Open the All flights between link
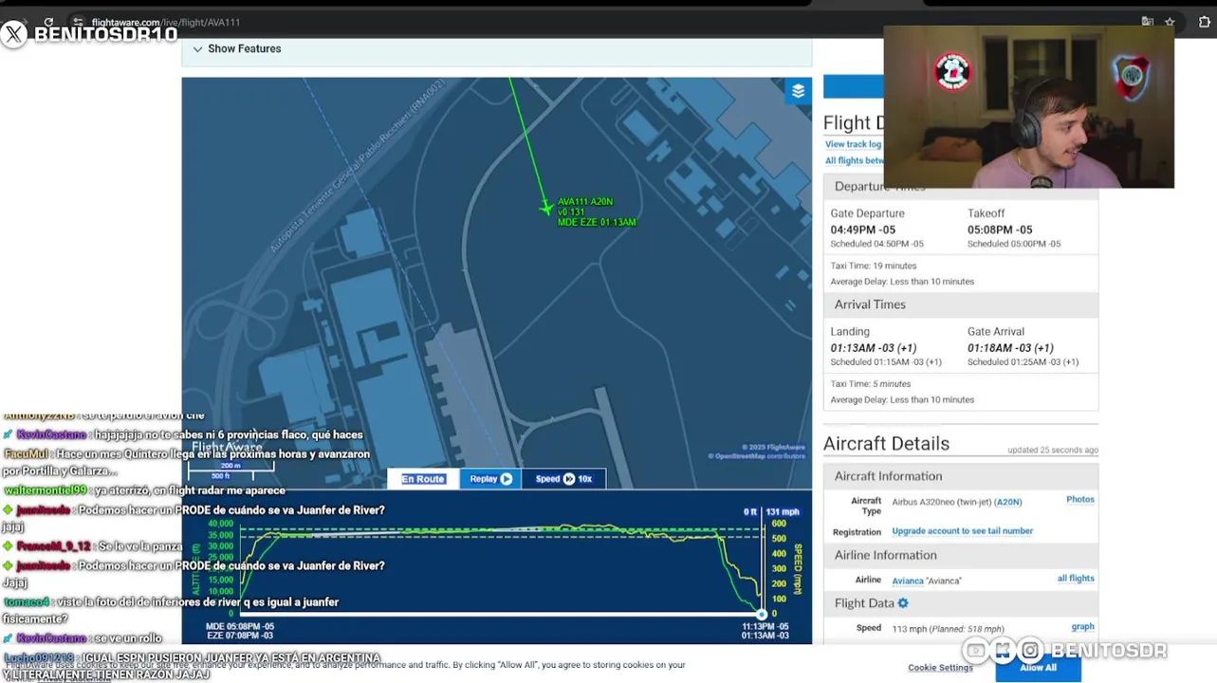The image size is (1217, 683). 855,161
